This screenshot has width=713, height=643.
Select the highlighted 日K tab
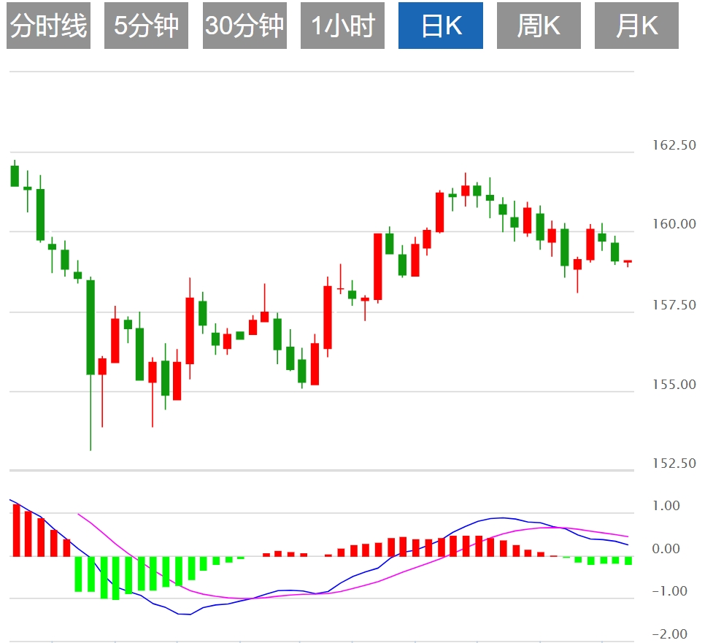point(441,26)
